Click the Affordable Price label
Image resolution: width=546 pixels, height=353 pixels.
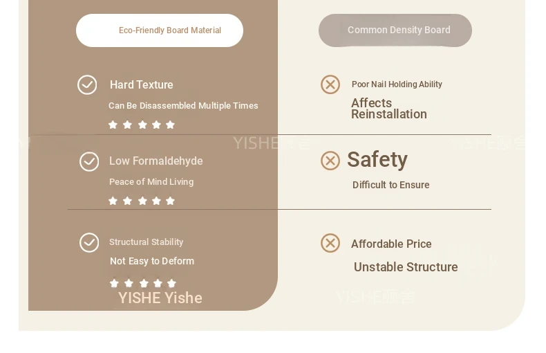[391, 244]
